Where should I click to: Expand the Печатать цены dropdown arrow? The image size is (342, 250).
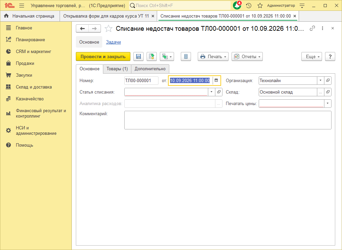327,104
